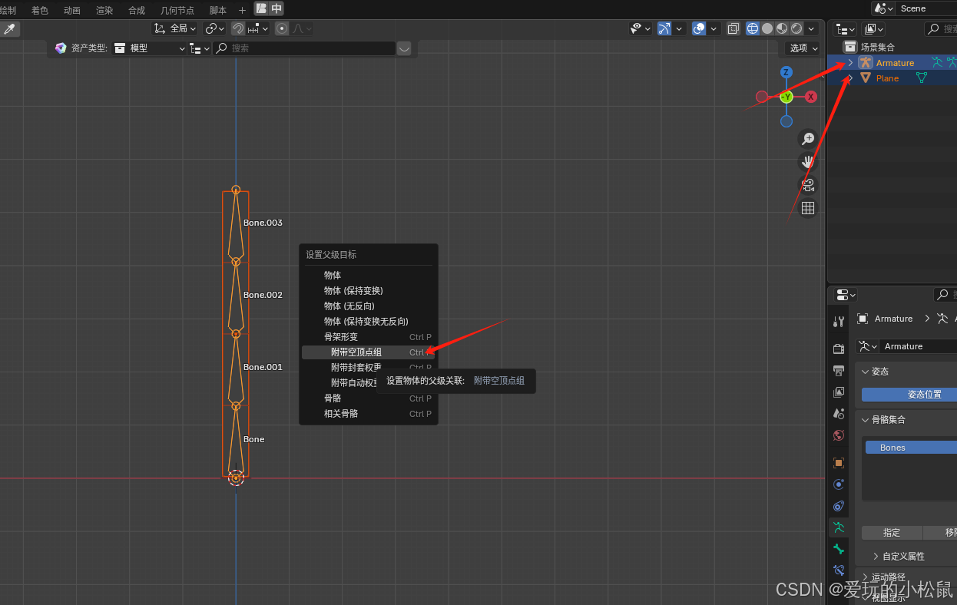Open the Object properties tab icon
This screenshot has width=957, height=605.
(839, 463)
